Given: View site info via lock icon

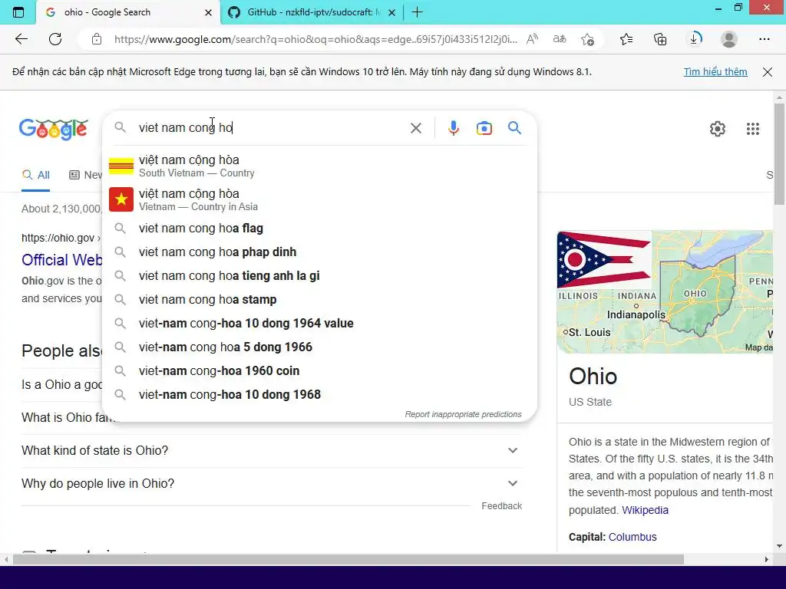Looking at the screenshot, I should pyautogui.click(x=97, y=39).
